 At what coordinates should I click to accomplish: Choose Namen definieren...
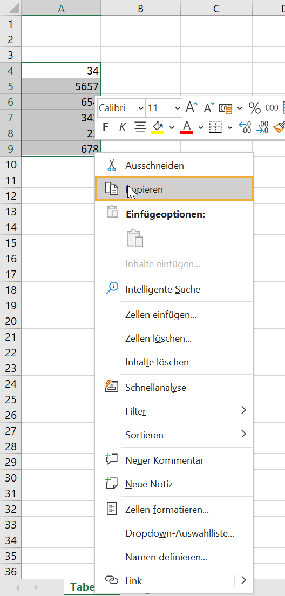click(174, 557)
